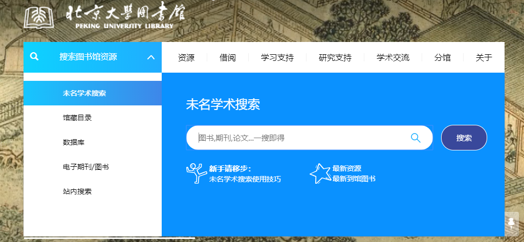Image resolution: width=524 pixels, height=242 pixels.
Task: Open the 关于 menu
Action: coord(484,57)
